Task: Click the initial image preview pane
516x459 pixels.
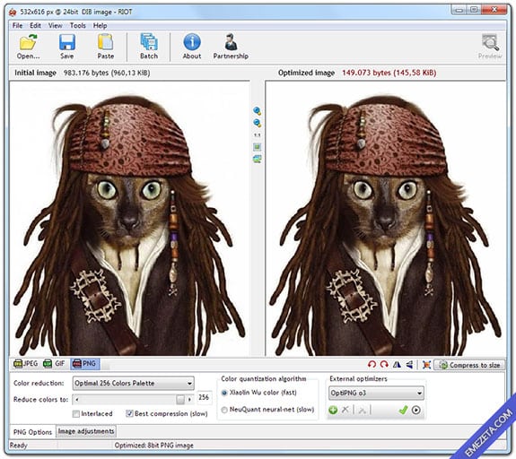Action: pos(129,219)
